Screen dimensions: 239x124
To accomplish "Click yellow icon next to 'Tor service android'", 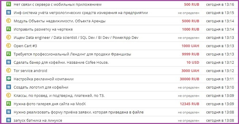I will [x=9, y=70].
